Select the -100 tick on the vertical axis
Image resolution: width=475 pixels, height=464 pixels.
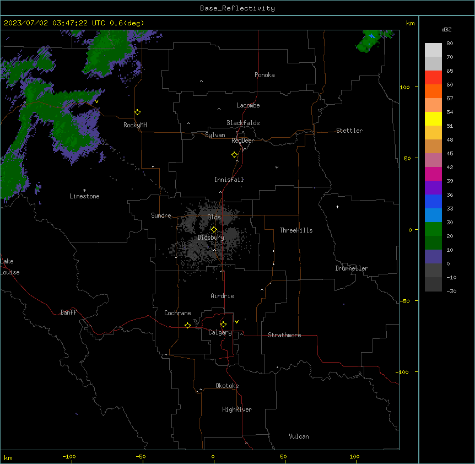(403, 372)
